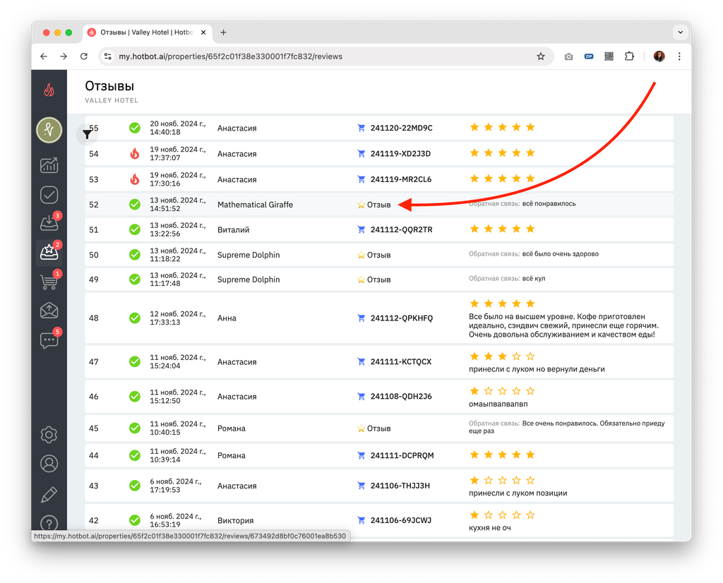The height and width of the screenshot is (583, 723).
Task: Bookmark page with star icon in address bar
Action: pos(540,56)
